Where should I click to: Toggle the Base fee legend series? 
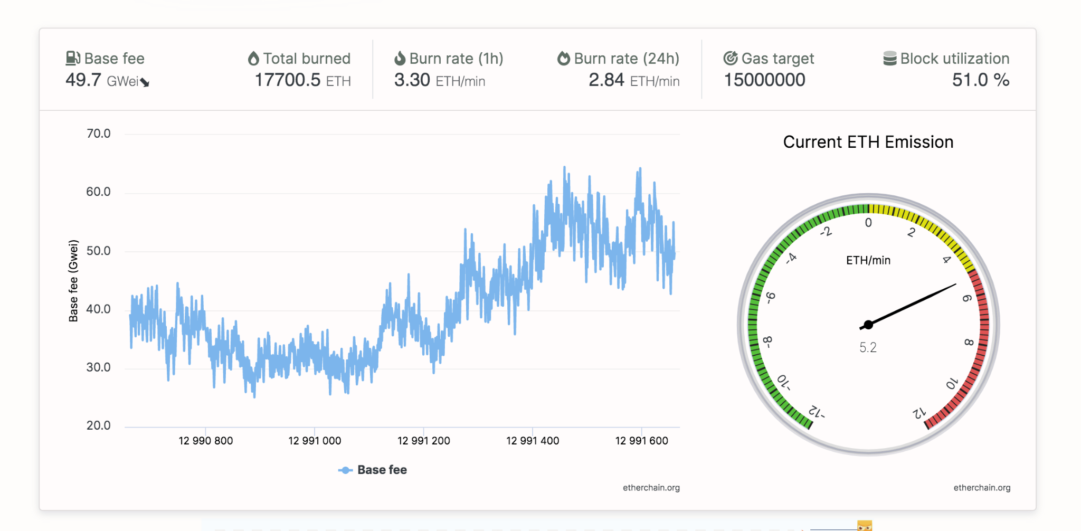[x=373, y=470]
